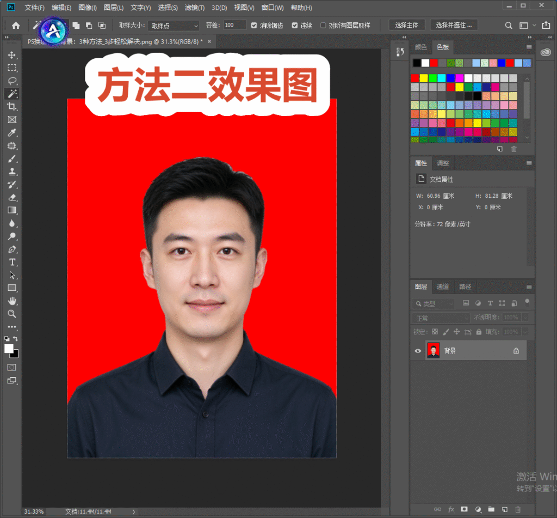Select the Hand tool
This screenshot has width=557, height=518.
(x=12, y=301)
